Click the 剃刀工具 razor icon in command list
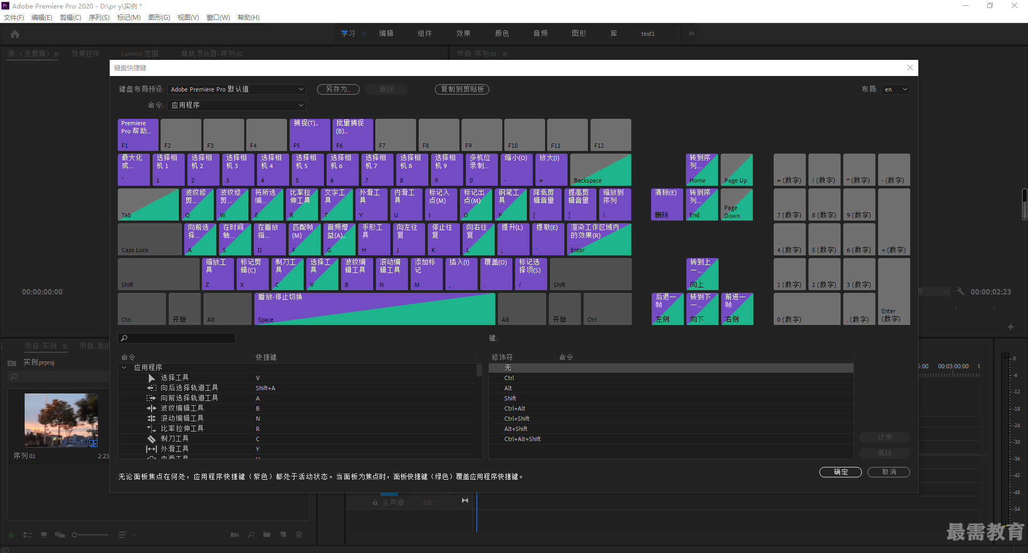 (x=152, y=439)
